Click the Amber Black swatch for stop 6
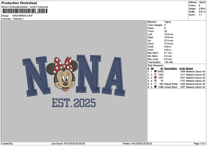The image size is (207, 146). click(x=155, y=87)
